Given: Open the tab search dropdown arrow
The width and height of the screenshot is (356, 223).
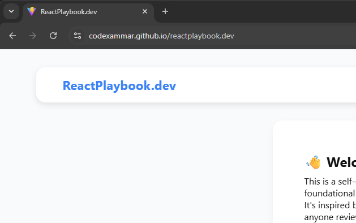Looking at the screenshot, I should coord(11,11).
